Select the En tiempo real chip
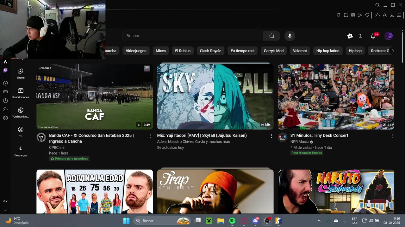405x227 pixels. click(242, 51)
